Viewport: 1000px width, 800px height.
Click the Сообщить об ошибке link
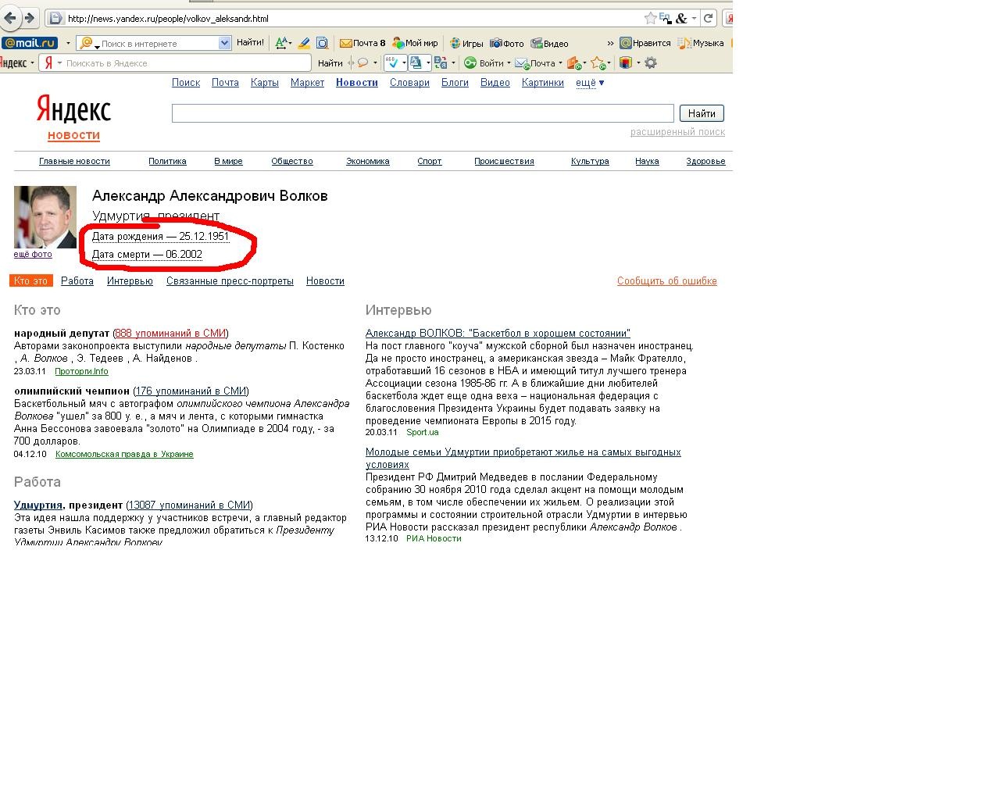tap(666, 280)
